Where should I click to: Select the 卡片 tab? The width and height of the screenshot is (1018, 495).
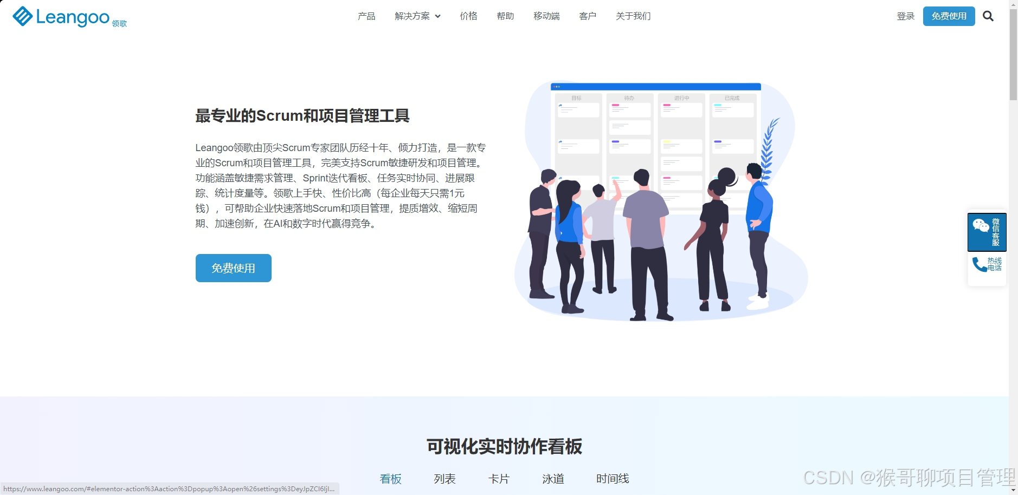coord(499,479)
